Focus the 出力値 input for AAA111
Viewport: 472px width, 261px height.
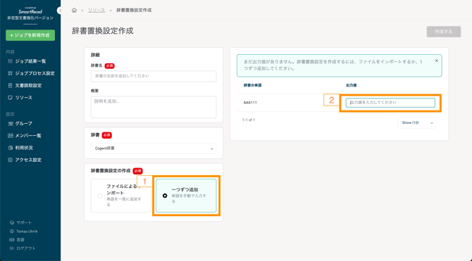tap(390, 103)
